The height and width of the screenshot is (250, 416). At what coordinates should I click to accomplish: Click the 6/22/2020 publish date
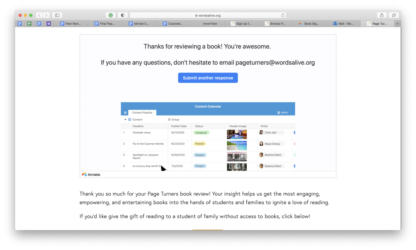point(178,144)
